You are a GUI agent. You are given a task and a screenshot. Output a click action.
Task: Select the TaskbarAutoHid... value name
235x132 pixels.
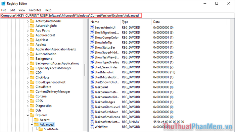click(107, 97)
